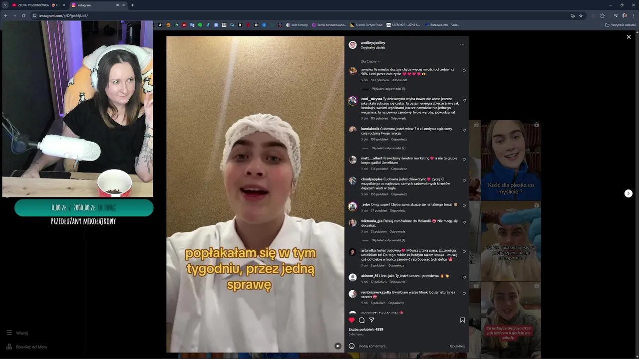View 'Liczba polubień: 4599' like count
Image resolution: width=639 pixels, height=359 pixels.
pyautogui.click(x=366, y=330)
